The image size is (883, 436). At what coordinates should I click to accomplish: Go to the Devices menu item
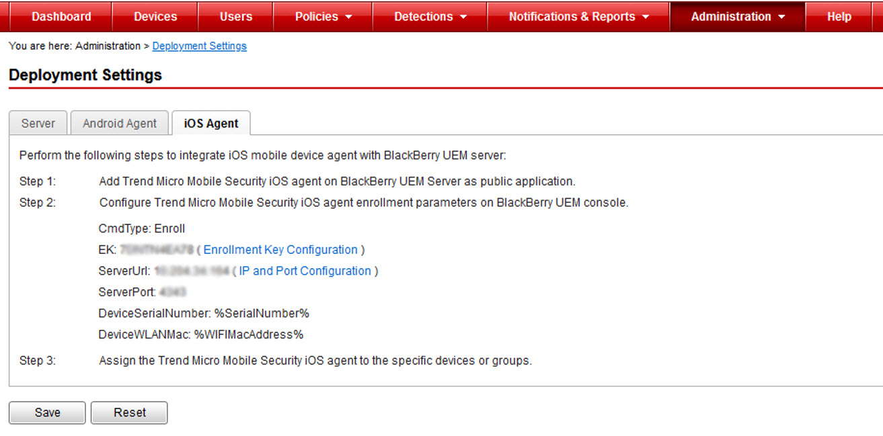pos(155,17)
